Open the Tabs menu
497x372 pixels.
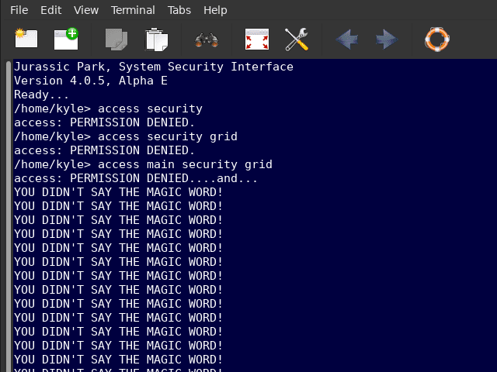[179, 10]
